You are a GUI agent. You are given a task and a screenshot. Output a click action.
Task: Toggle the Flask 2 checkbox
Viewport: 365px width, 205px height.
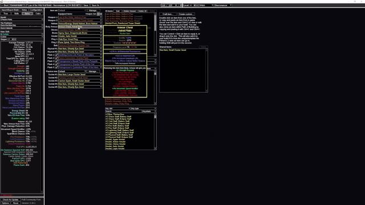56,58
